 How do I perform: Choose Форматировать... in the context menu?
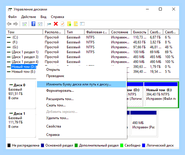coord(81,91)
